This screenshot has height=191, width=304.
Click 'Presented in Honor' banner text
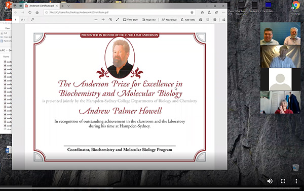pos(120,35)
